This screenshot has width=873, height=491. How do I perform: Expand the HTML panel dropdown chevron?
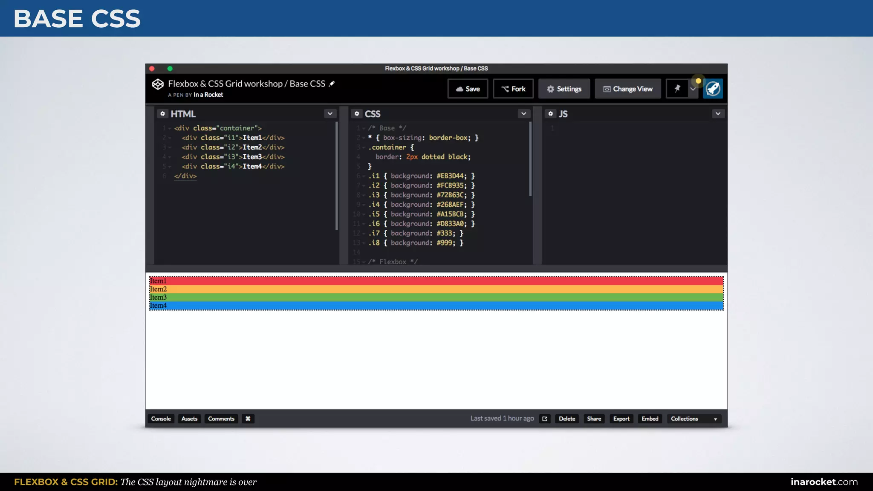click(x=330, y=114)
